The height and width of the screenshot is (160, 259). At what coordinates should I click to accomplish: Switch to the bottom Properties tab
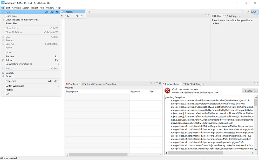click(109, 84)
